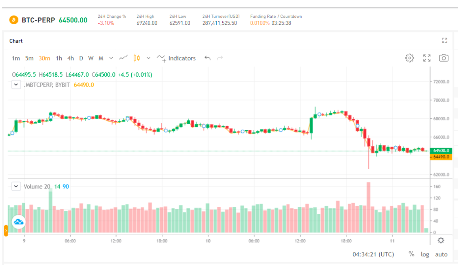The height and width of the screenshot is (267, 461).
Task: Take a chart snapshot with camera icon
Action: point(444,58)
